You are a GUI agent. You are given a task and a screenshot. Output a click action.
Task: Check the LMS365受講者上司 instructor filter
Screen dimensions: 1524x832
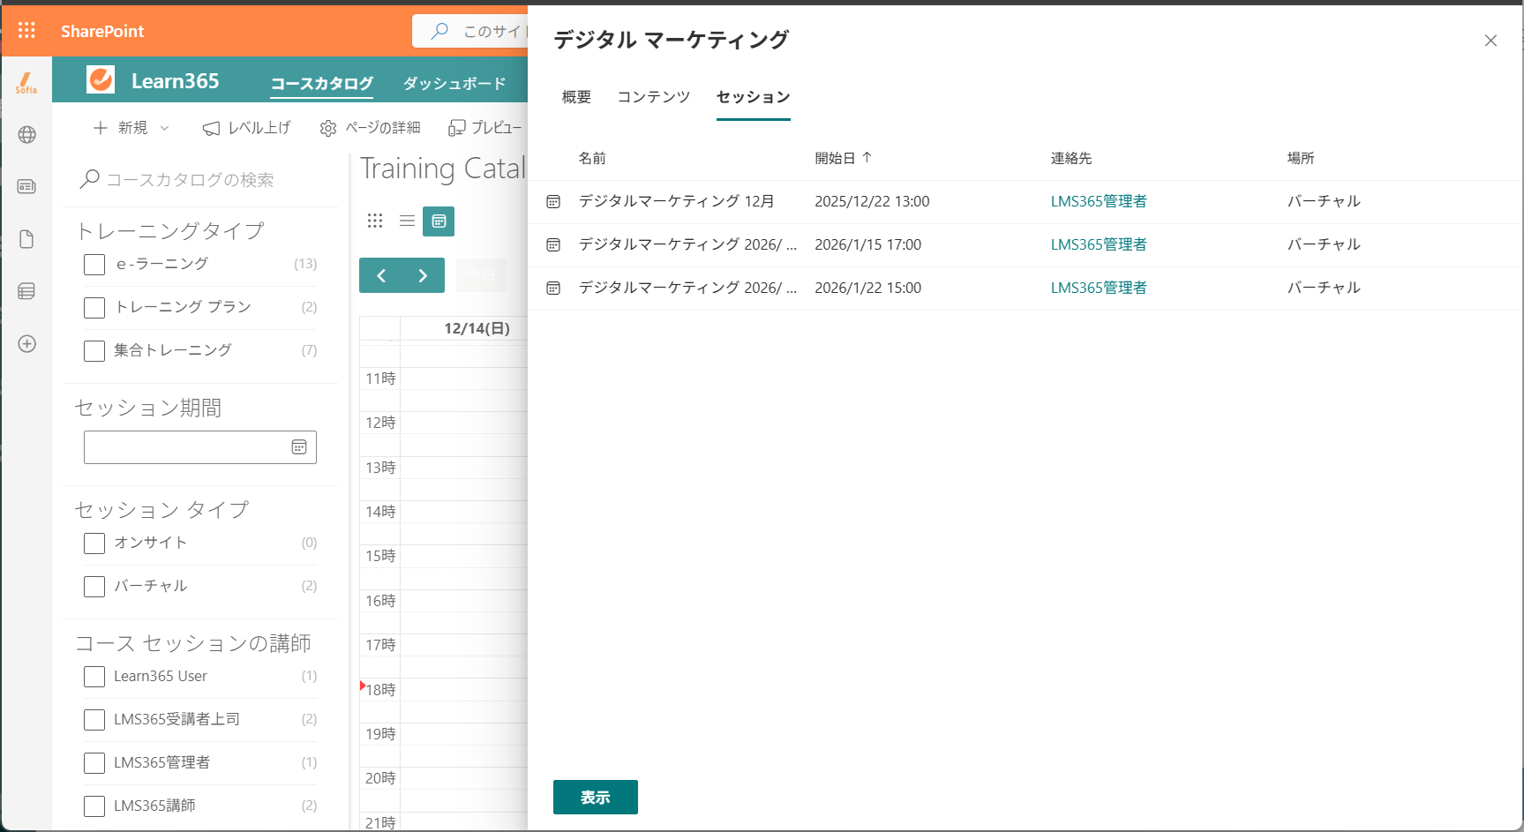tap(94, 720)
